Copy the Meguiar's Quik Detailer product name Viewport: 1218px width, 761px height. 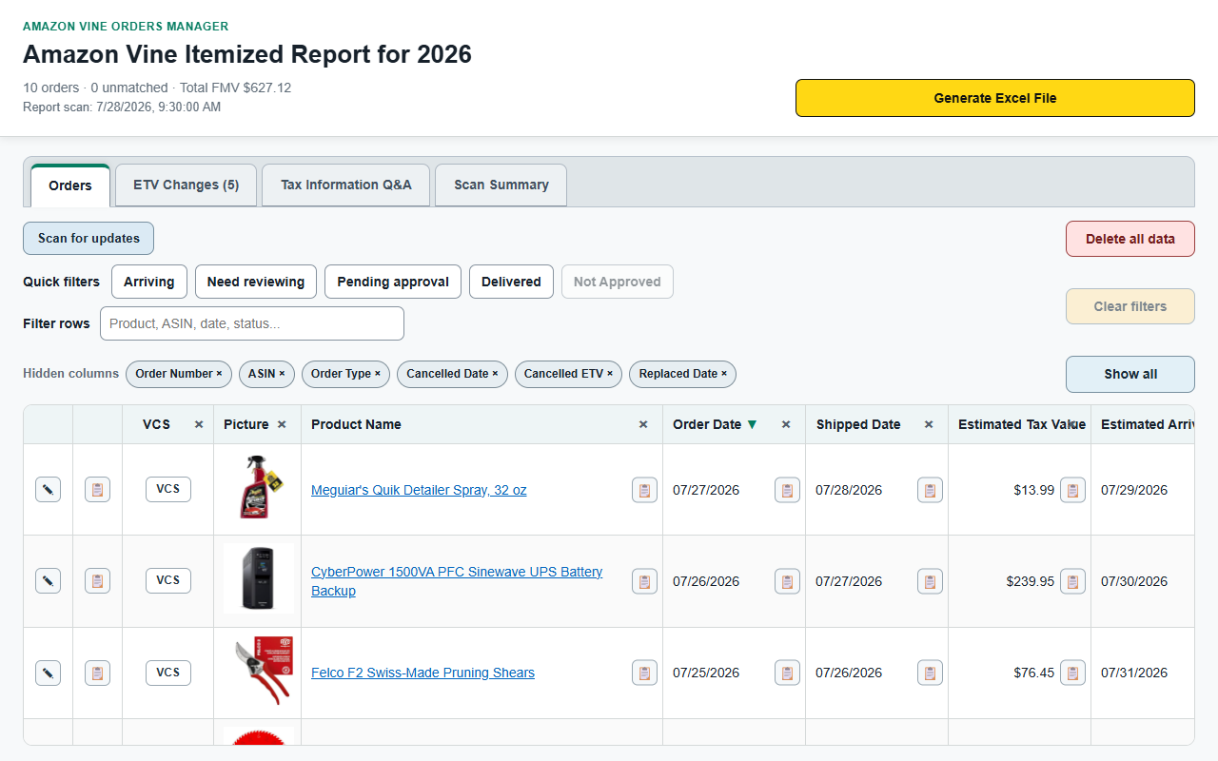click(x=644, y=490)
